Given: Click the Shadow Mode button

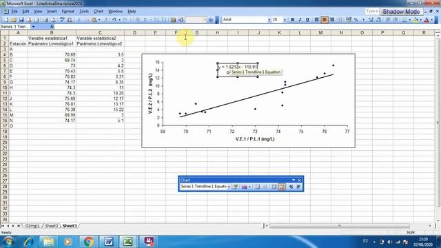Looking at the screenshot, I should click(x=401, y=12).
